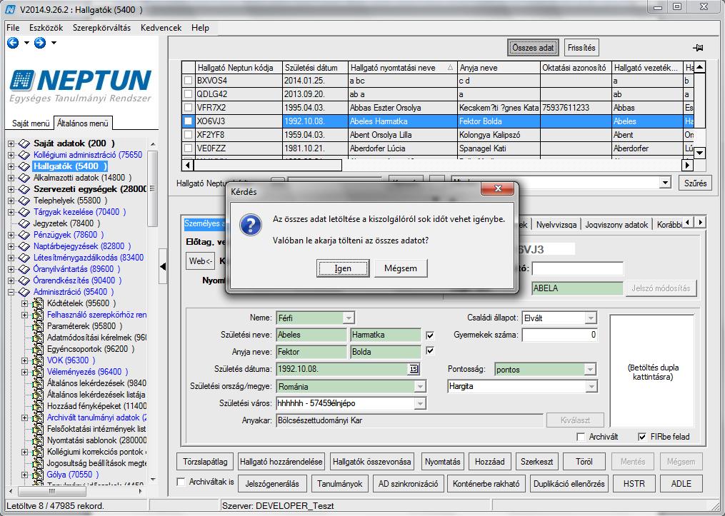Click the left tree horizontal scrollbar thumb
Viewport: 725px width, 516px height.
pos(51,492)
